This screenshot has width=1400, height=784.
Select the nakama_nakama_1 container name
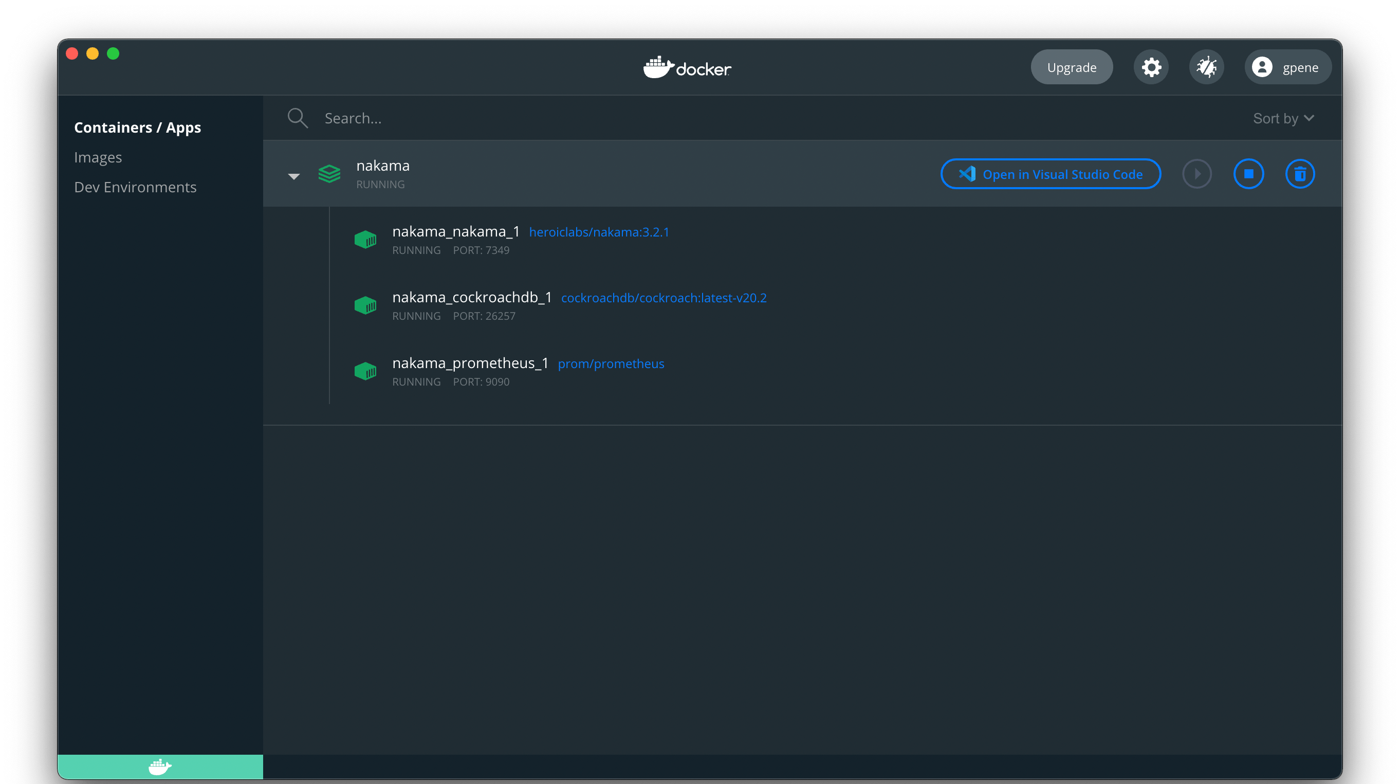tap(456, 232)
